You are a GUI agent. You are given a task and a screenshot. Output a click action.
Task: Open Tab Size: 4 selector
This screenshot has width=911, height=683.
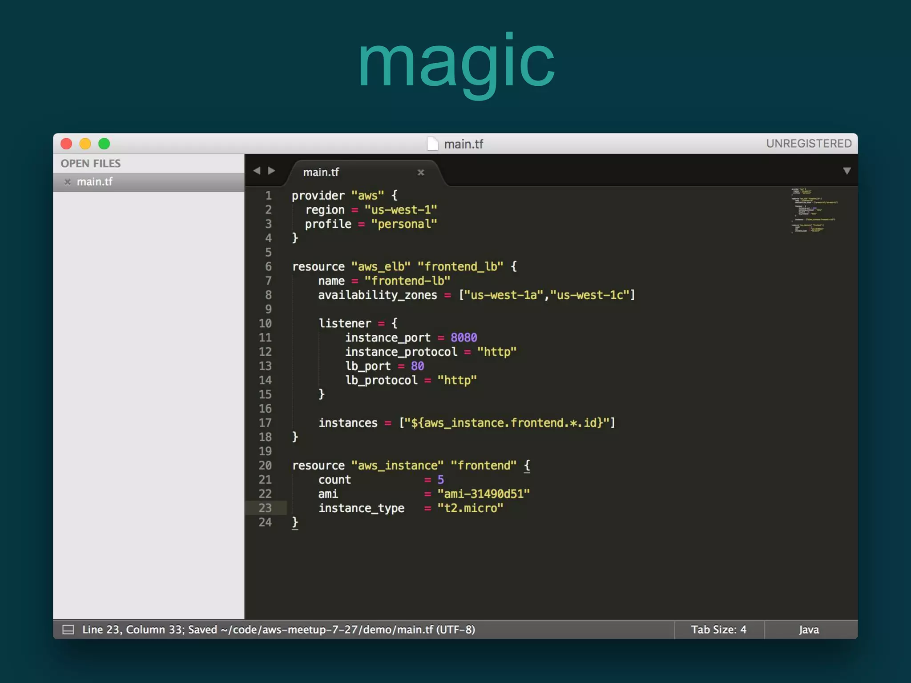pyautogui.click(x=718, y=630)
